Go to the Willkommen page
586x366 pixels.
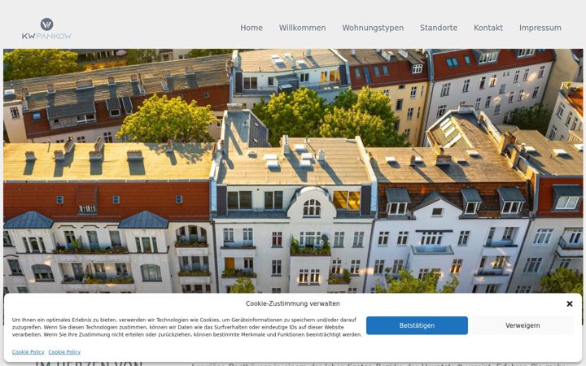pos(302,28)
